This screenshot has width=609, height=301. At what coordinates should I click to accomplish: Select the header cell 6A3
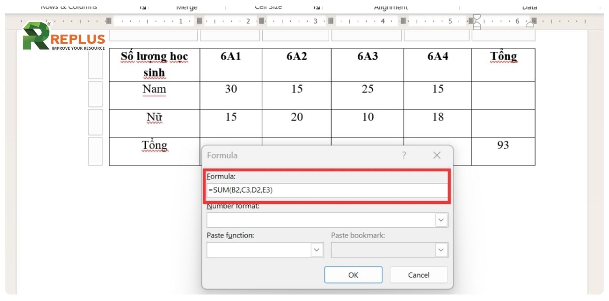(367, 65)
